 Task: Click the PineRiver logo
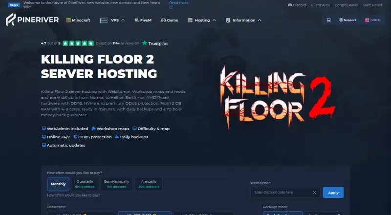point(32,20)
